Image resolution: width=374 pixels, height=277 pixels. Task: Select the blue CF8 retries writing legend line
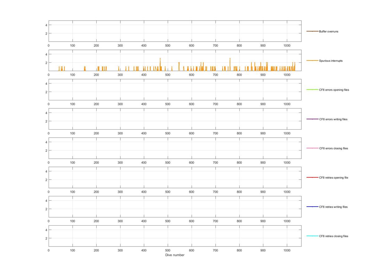(x=312, y=207)
